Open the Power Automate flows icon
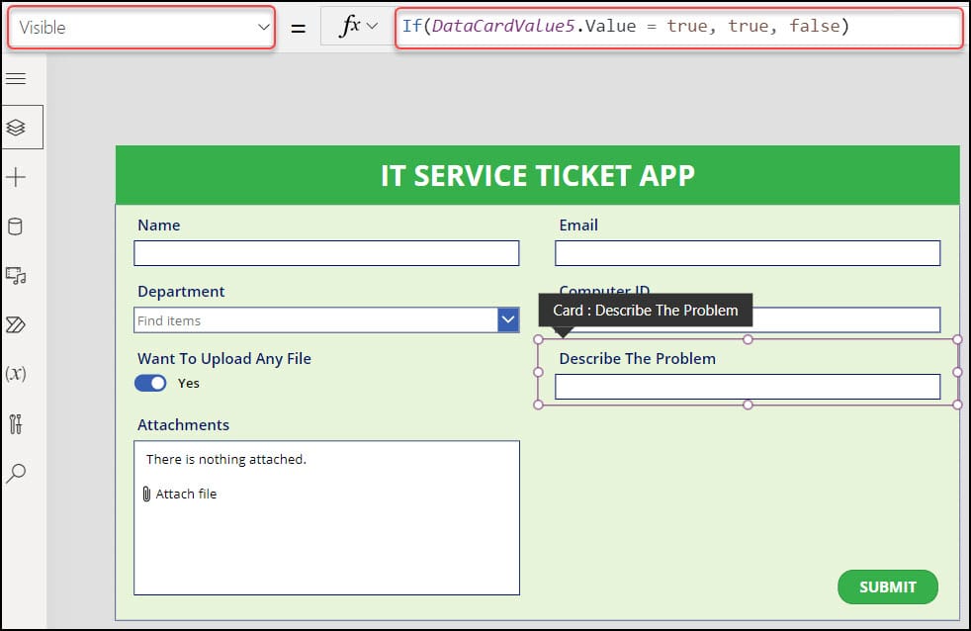Viewport: 971px width, 631px height. 16,325
